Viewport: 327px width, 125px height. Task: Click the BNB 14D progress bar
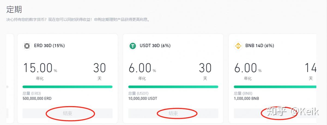click(x=275, y=87)
